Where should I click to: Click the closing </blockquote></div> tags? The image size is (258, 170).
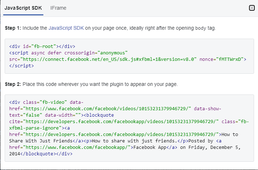click(46, 154)
